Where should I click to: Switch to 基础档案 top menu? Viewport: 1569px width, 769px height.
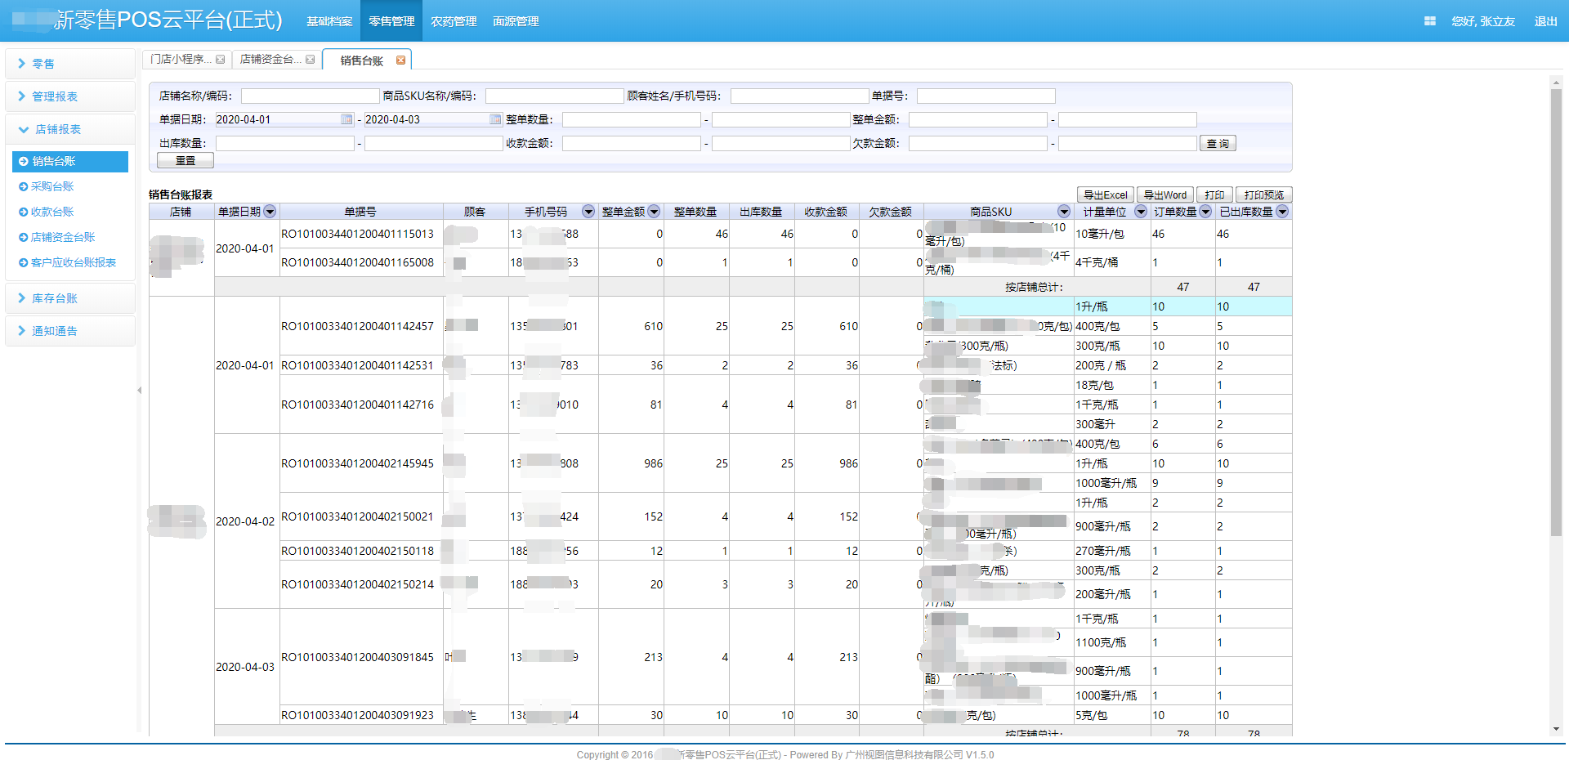click(329, 21)
